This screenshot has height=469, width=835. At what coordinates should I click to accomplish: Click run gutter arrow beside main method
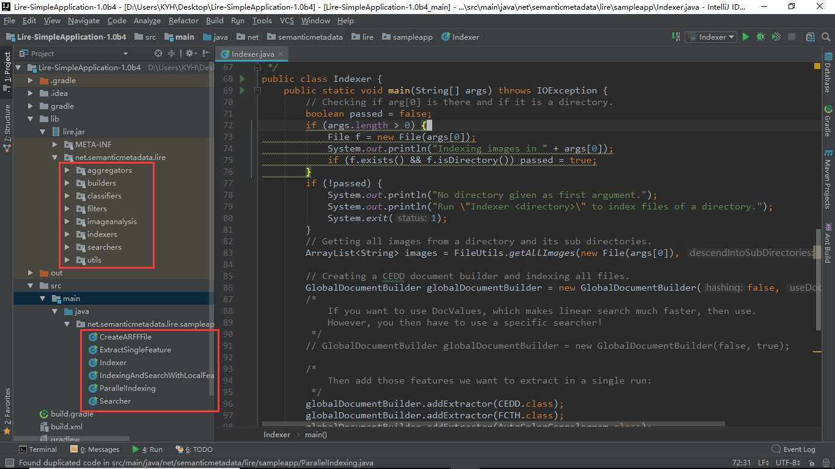[x=242, y=90]
